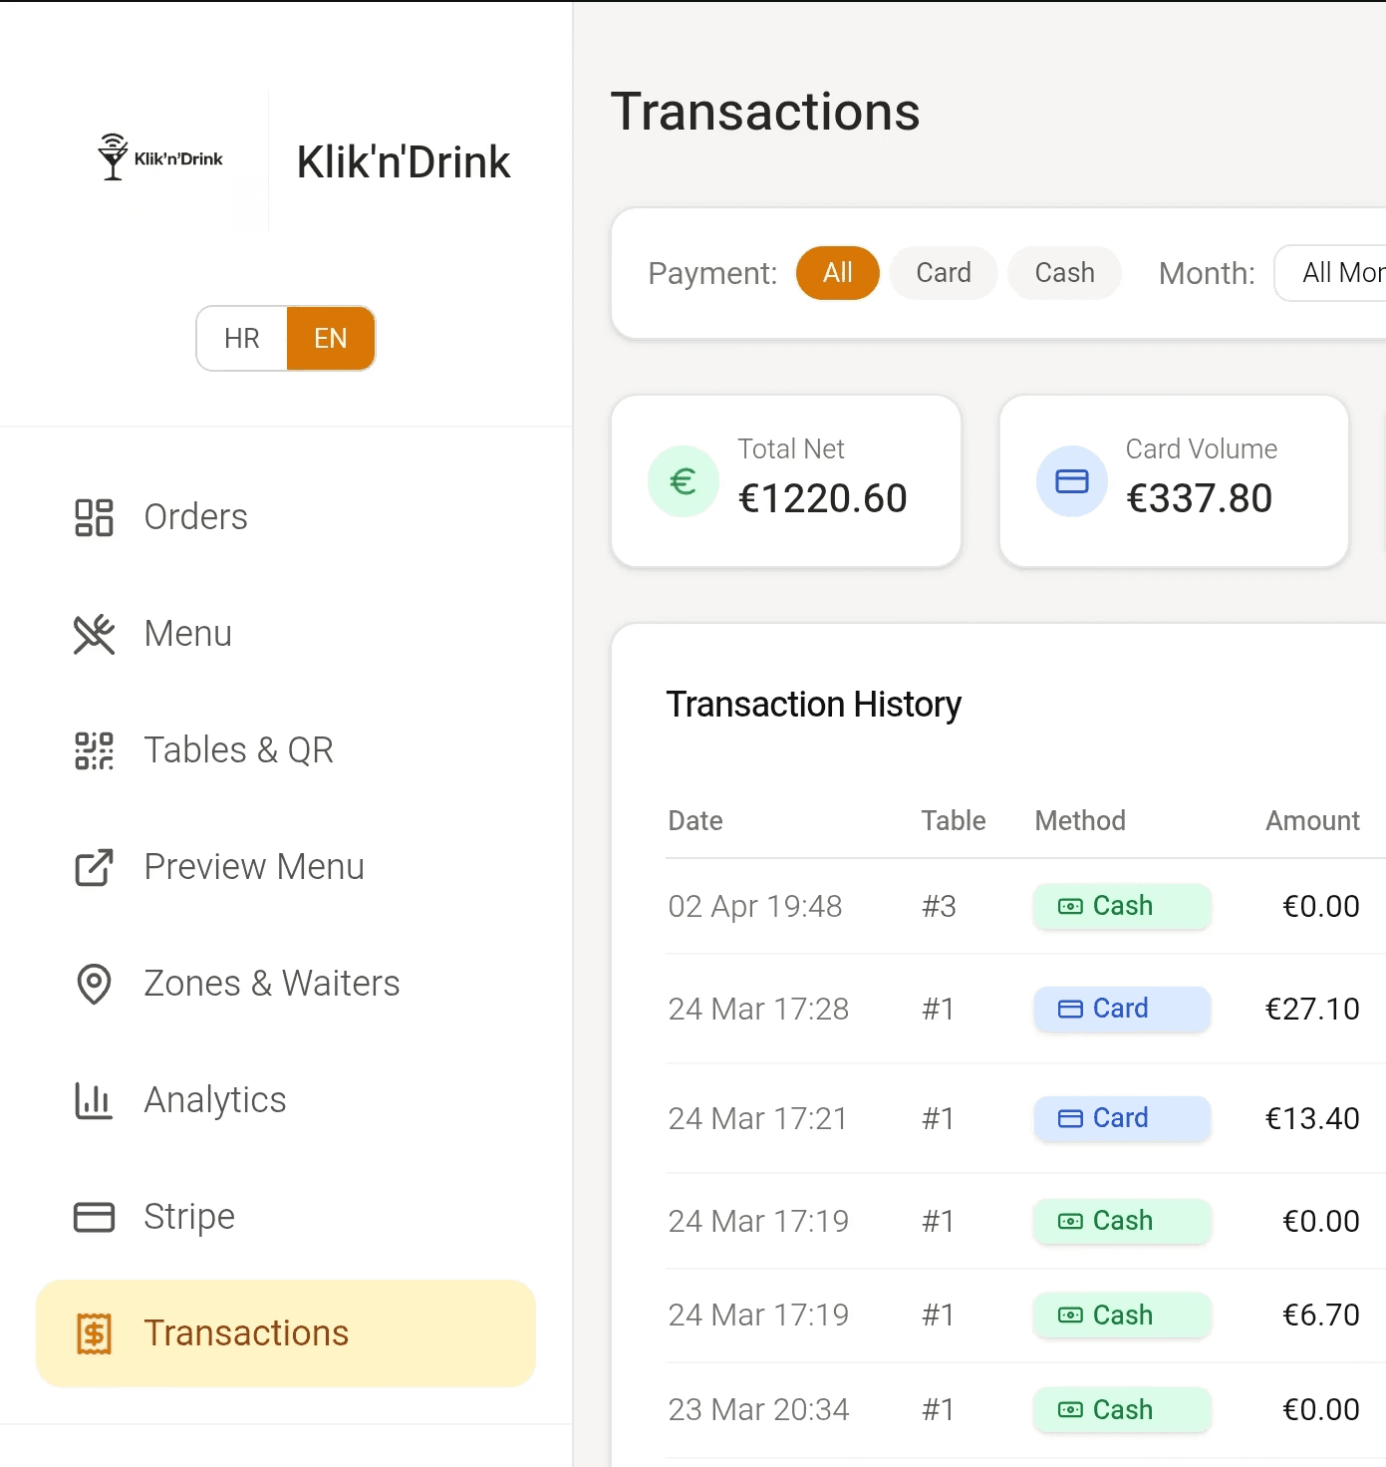
Task: Click the Klik'n'Drink venue name
Action: [404, 162]
